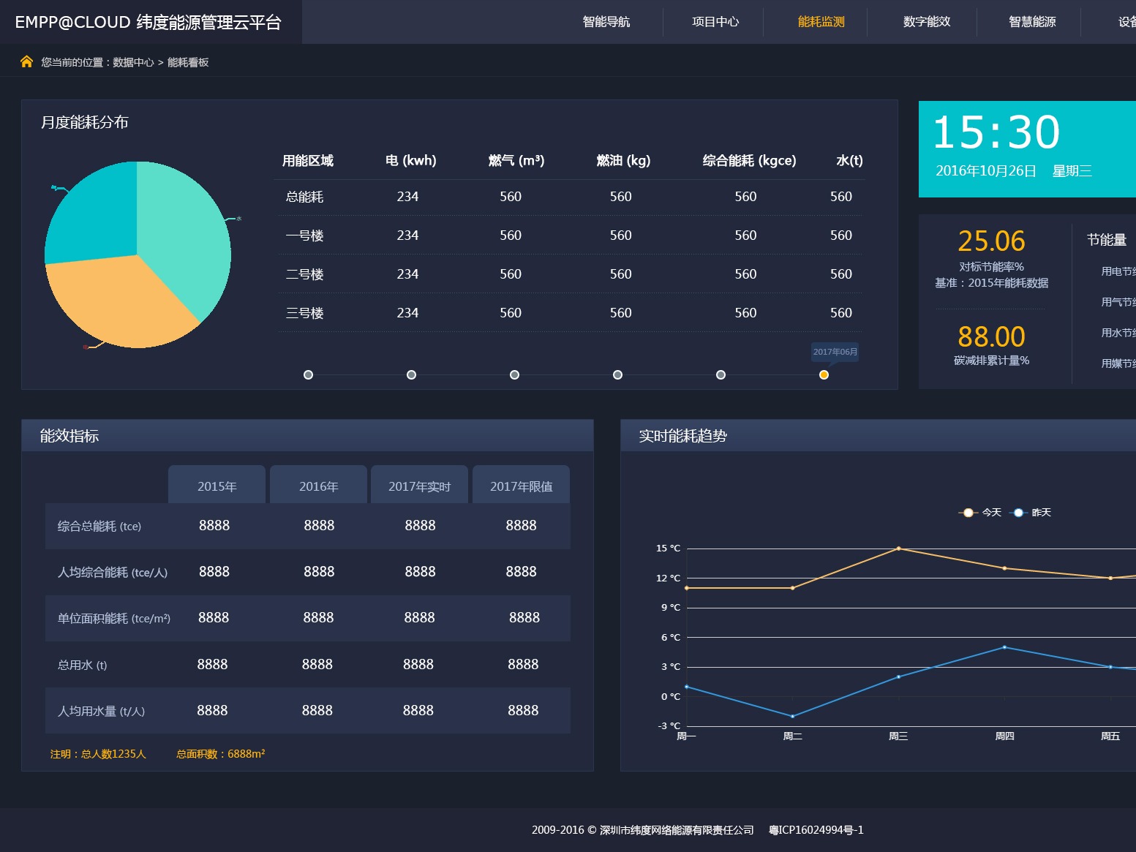Switch to the 2016年 tab
The width and height of the screenshot is (1136, 852).
pos(318,486)
